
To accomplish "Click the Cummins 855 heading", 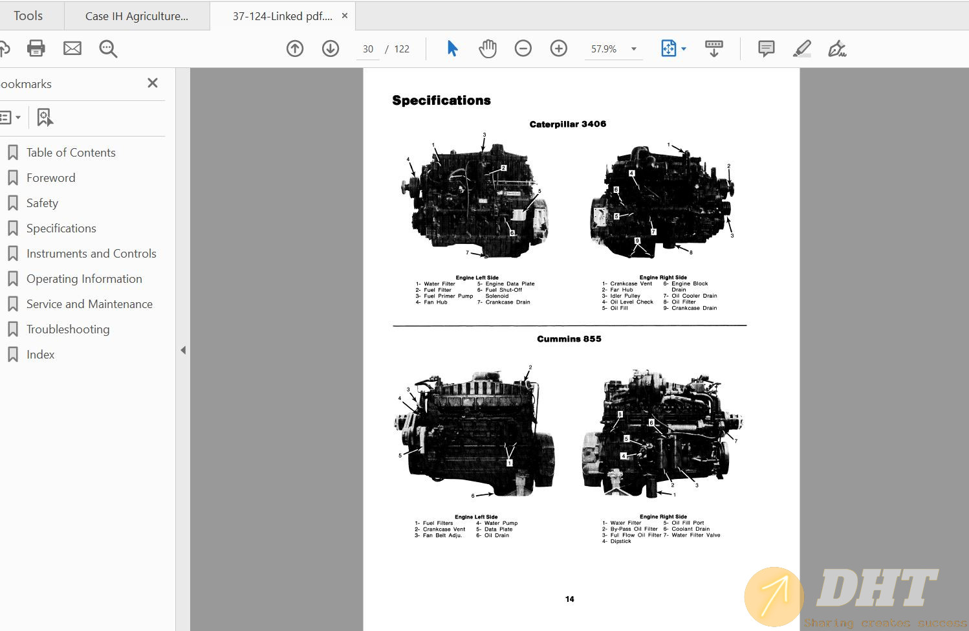I will click(x=569, y=338).
